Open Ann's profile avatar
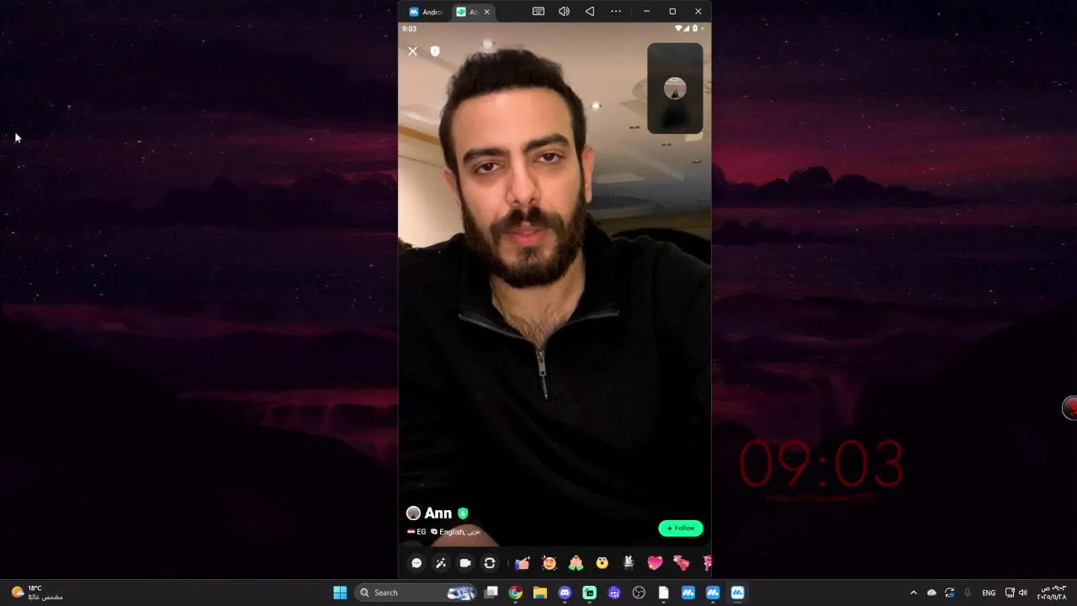Screen dimensions: 1077x606 413,513
